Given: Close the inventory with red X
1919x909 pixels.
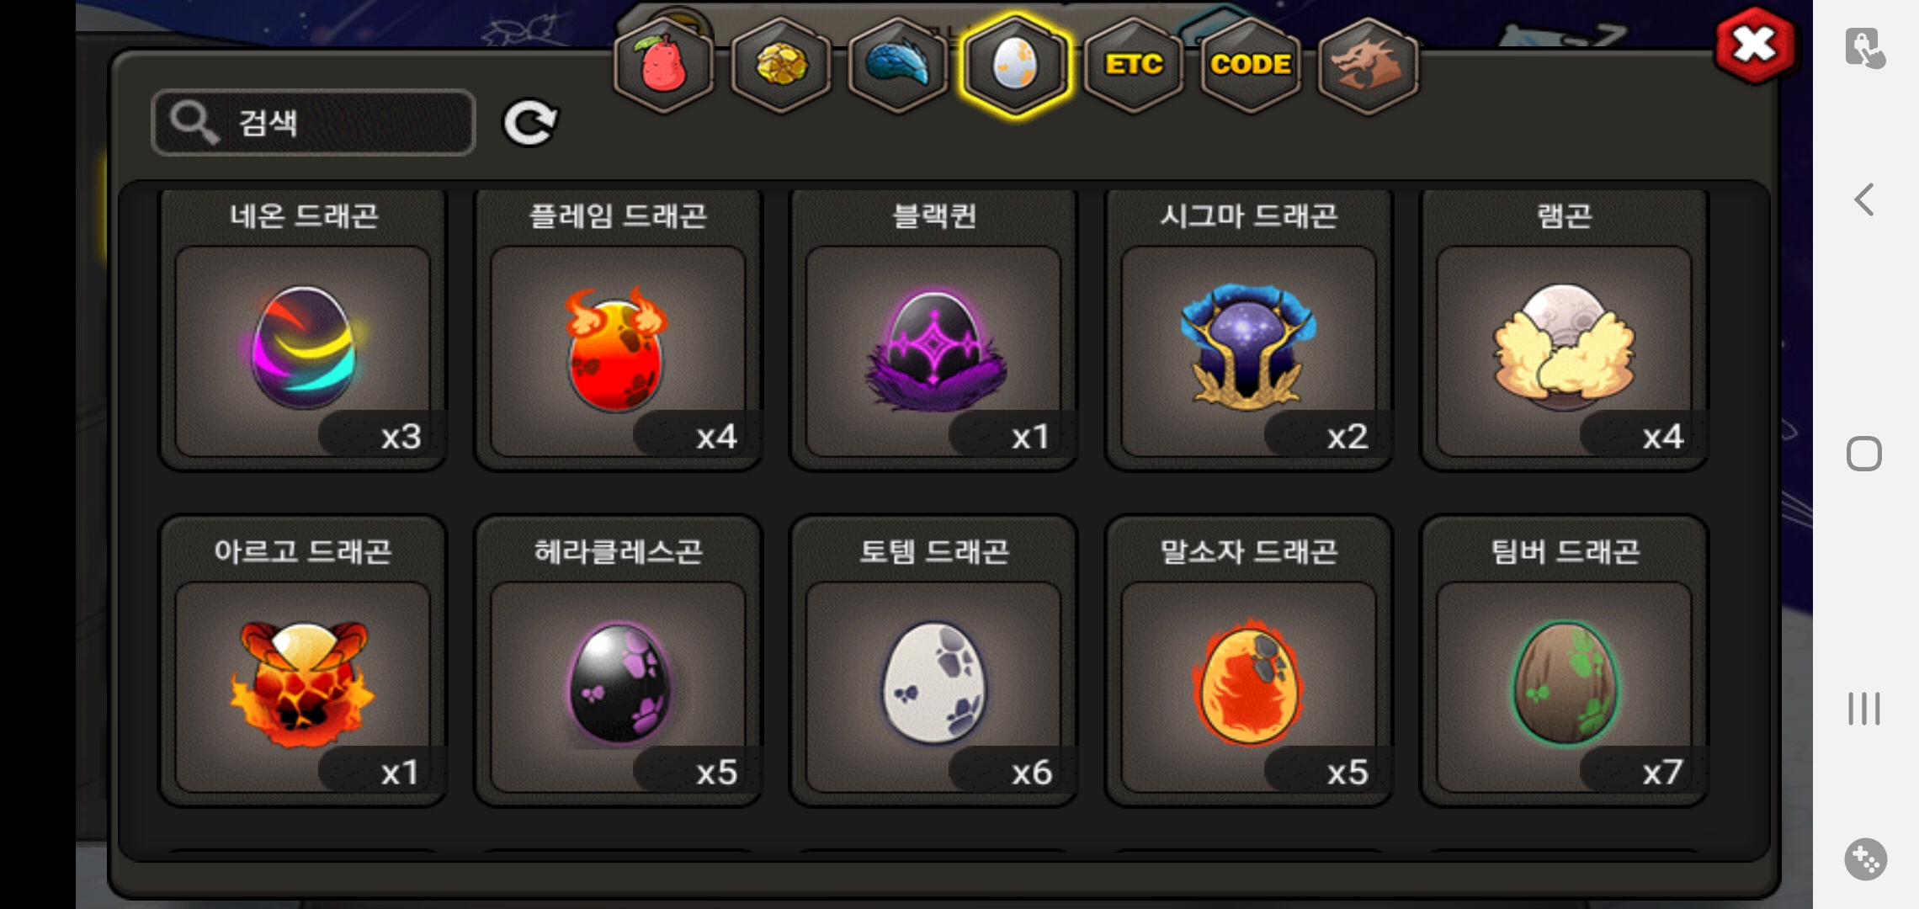Looking at the screenshot, I should pos(1754,45).
